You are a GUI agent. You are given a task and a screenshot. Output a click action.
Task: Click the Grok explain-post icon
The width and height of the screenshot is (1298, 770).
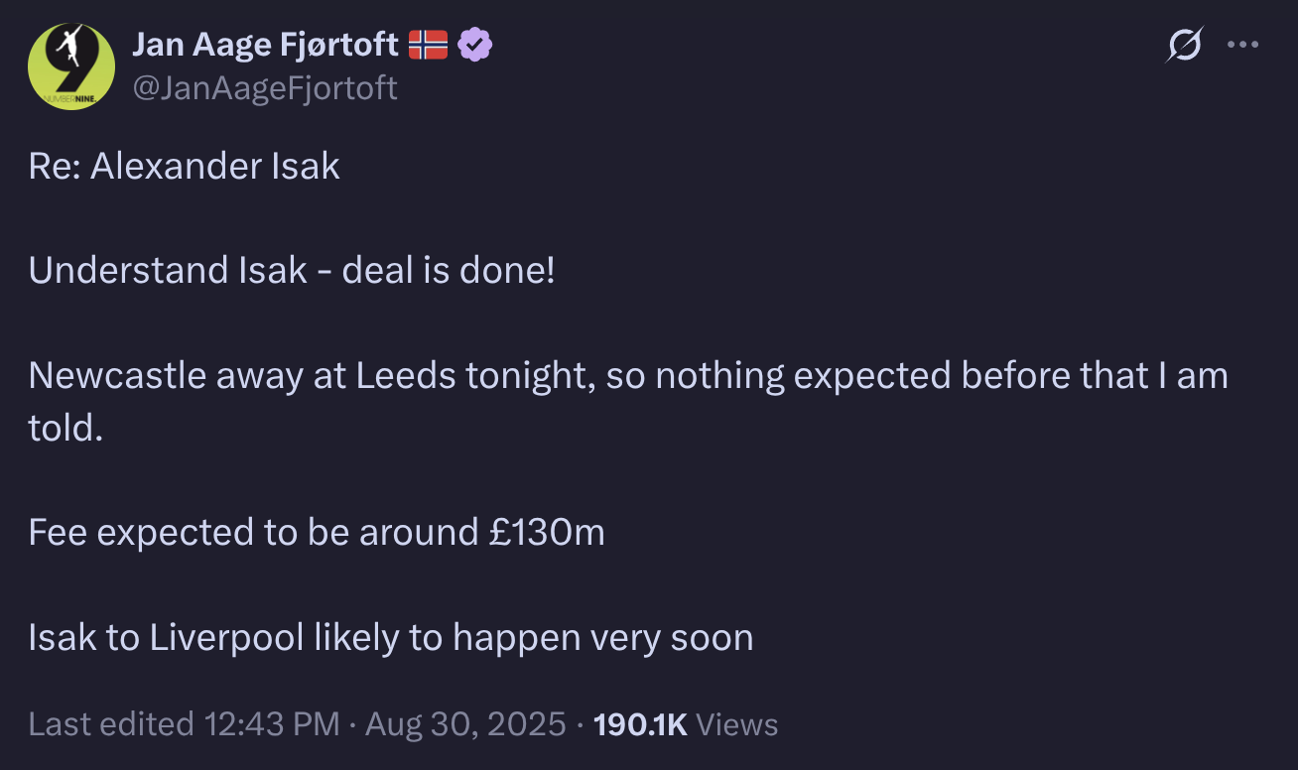click(1184, 45)
